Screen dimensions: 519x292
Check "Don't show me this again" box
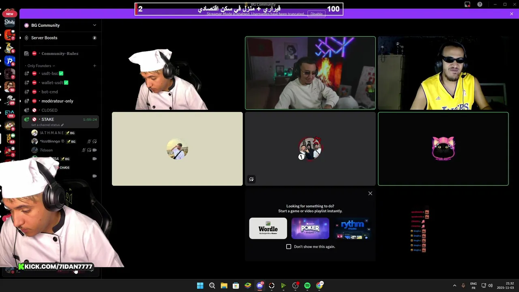289,247
